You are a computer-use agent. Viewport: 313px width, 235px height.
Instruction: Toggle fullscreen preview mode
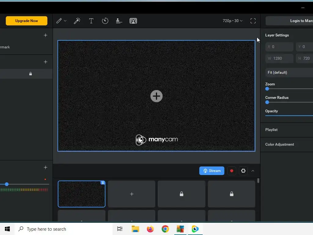point(253,21)
